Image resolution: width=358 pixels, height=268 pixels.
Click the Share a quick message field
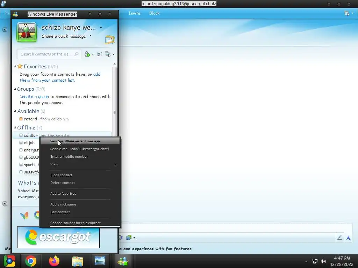[64, 36]
